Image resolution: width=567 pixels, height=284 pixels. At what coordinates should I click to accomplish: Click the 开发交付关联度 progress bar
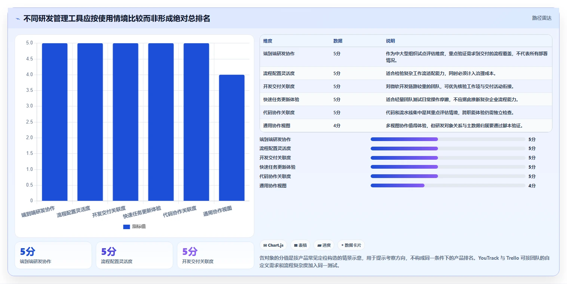(448, 157)
